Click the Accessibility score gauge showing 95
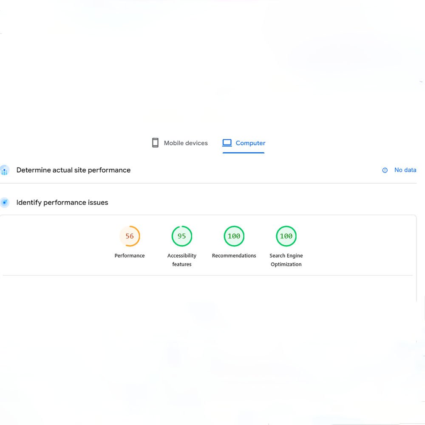 [x=182, y=236]
